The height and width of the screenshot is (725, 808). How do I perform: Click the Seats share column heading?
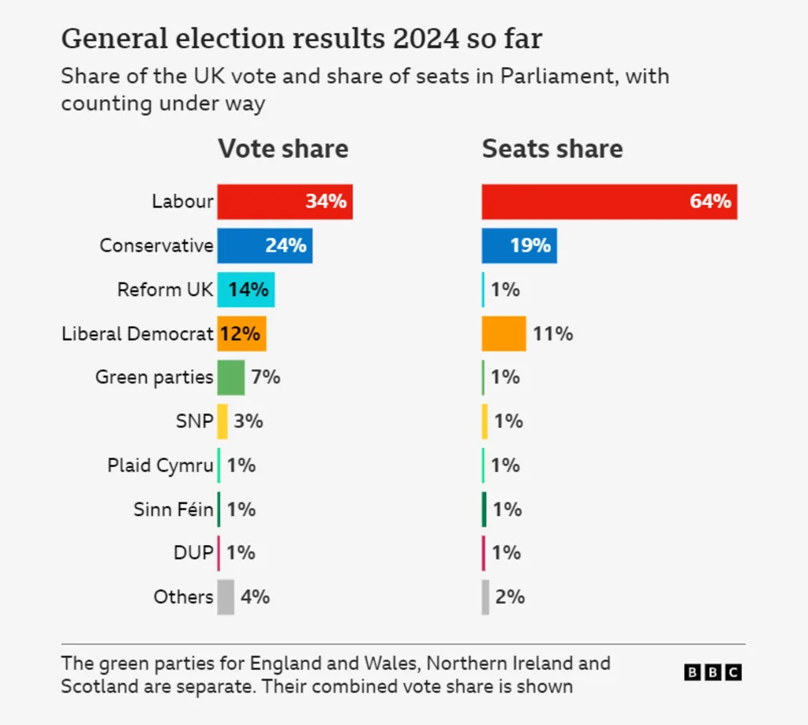(552, 148)
